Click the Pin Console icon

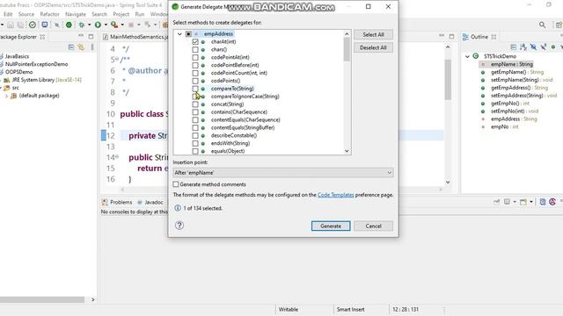(497, 202)
